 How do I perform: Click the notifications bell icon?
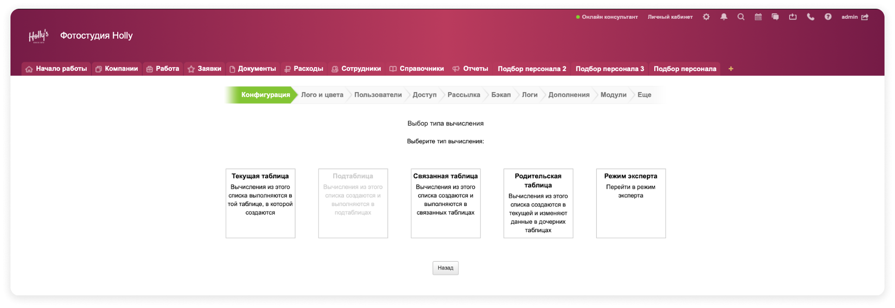(724, 17)
